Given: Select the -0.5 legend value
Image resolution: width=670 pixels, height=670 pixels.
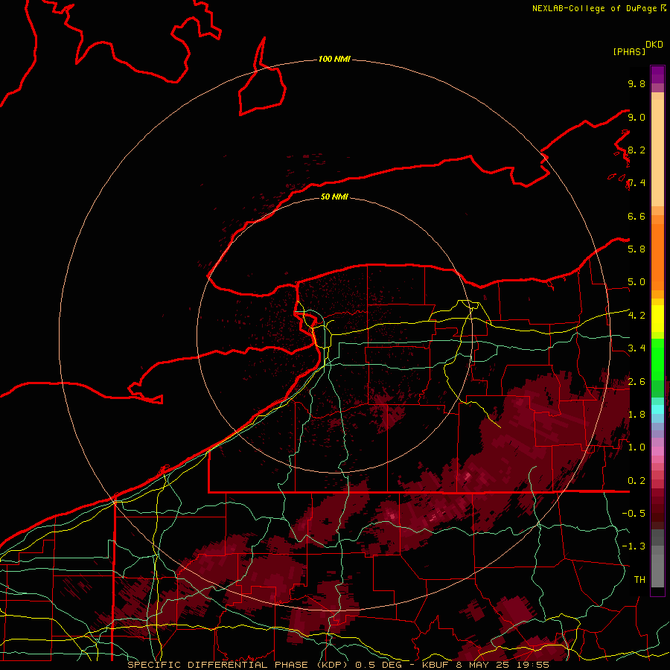Looking at the screenshot, I should tap(634, 514).
